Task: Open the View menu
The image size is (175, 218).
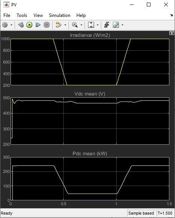Action: point(38,15)
